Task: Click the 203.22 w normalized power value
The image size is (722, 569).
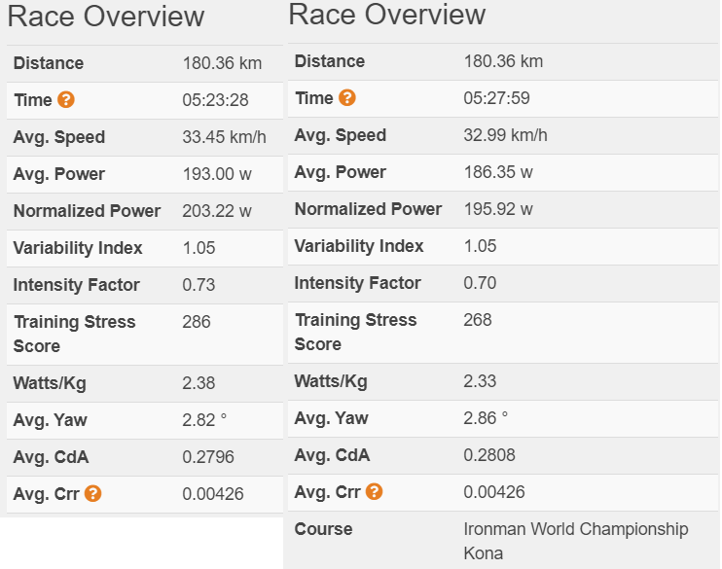Action: pos(217,211)
